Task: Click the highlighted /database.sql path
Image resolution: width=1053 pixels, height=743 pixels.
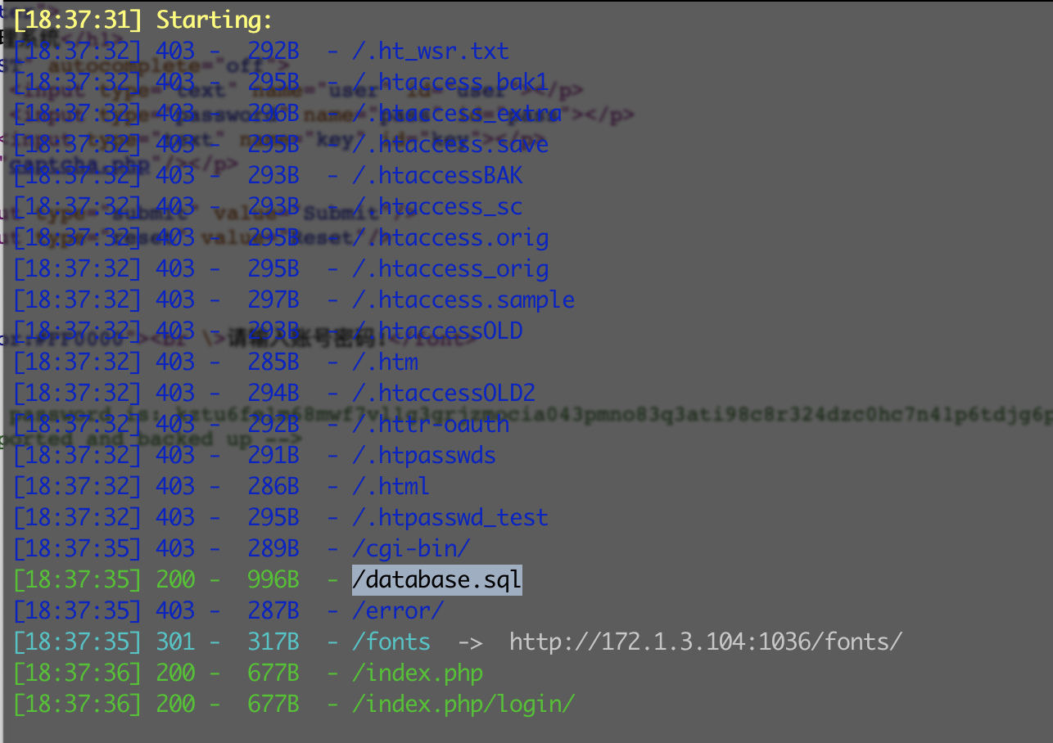Action: pos(436,580)
